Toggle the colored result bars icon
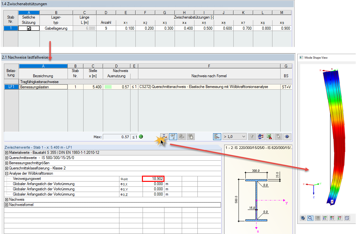Image resolution: width=356 pixels, height=234 pixels. tap(217, 137)
